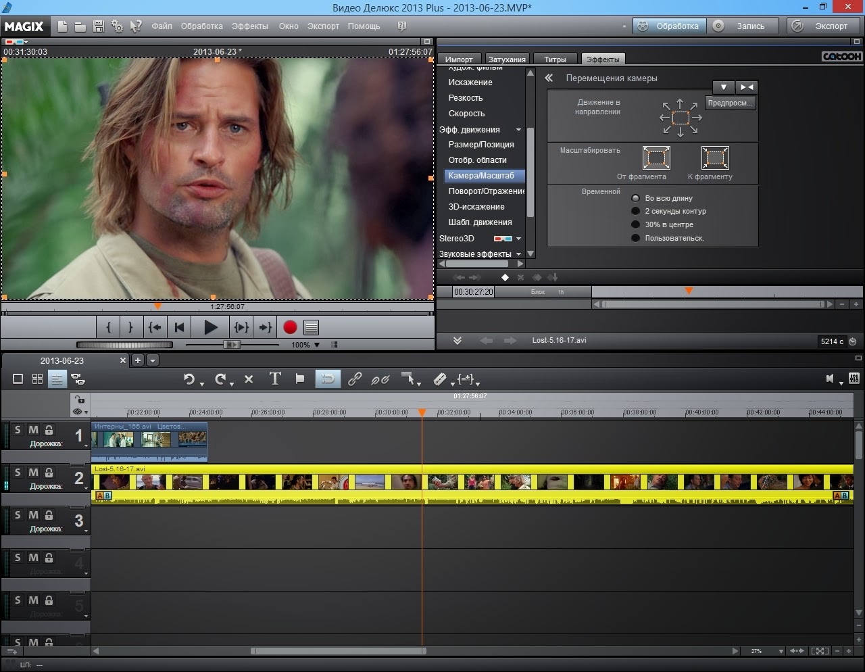The height and width of the screenshot is (672, 865).
Task: Switch to the Импорт tab
Action: (x=460, y=59)
